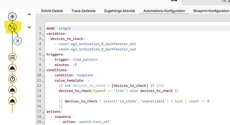
Task: Switch to Blueprint-Konfiguration tab
Action: pyautogui.click(x=211, y=11)
